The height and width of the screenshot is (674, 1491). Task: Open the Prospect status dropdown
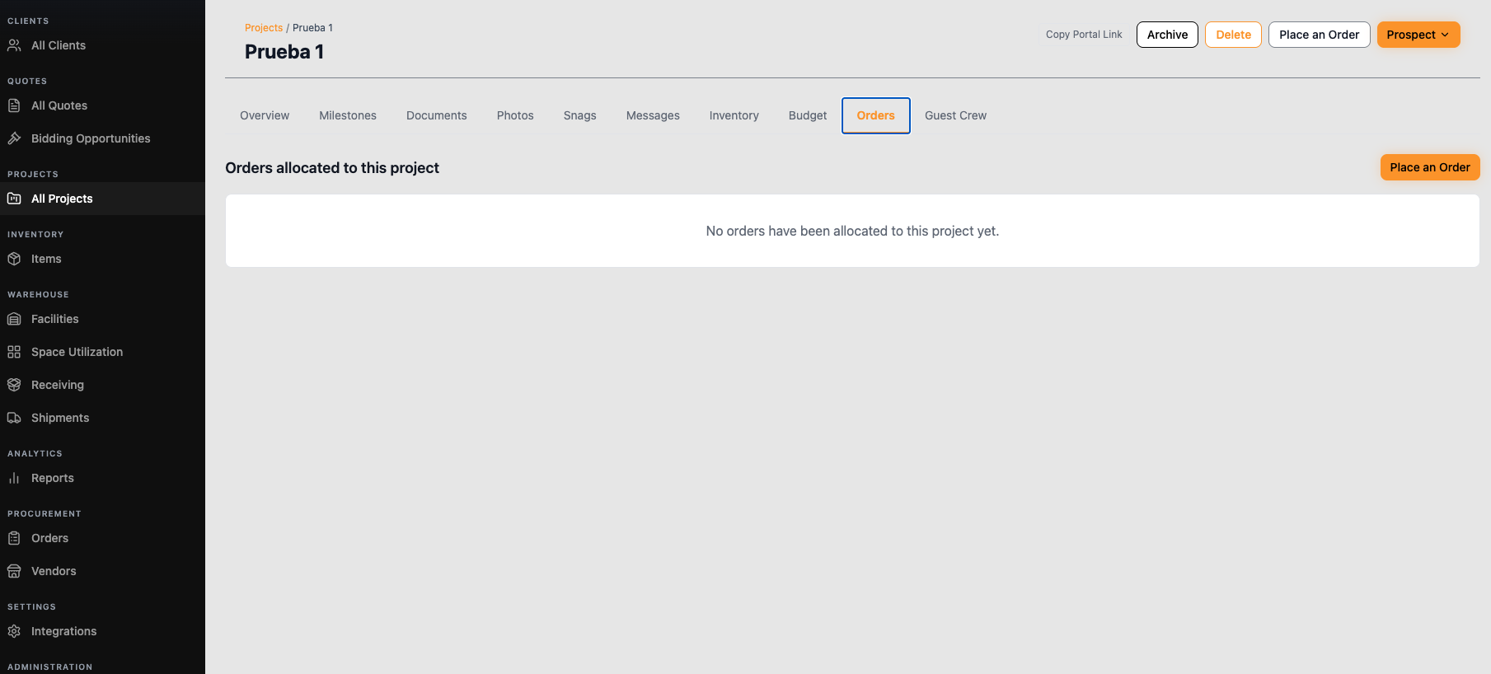tap(1418, 35)
